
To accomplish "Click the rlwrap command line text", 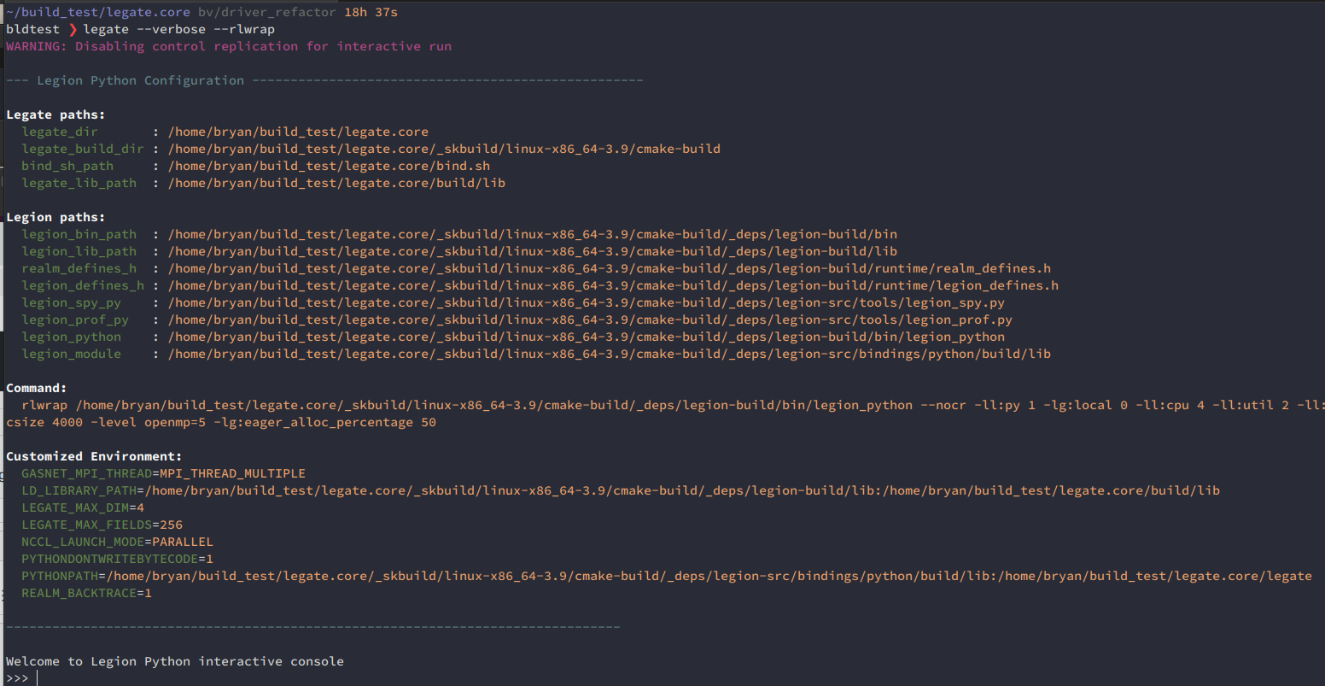I will [x=673, y=405].
